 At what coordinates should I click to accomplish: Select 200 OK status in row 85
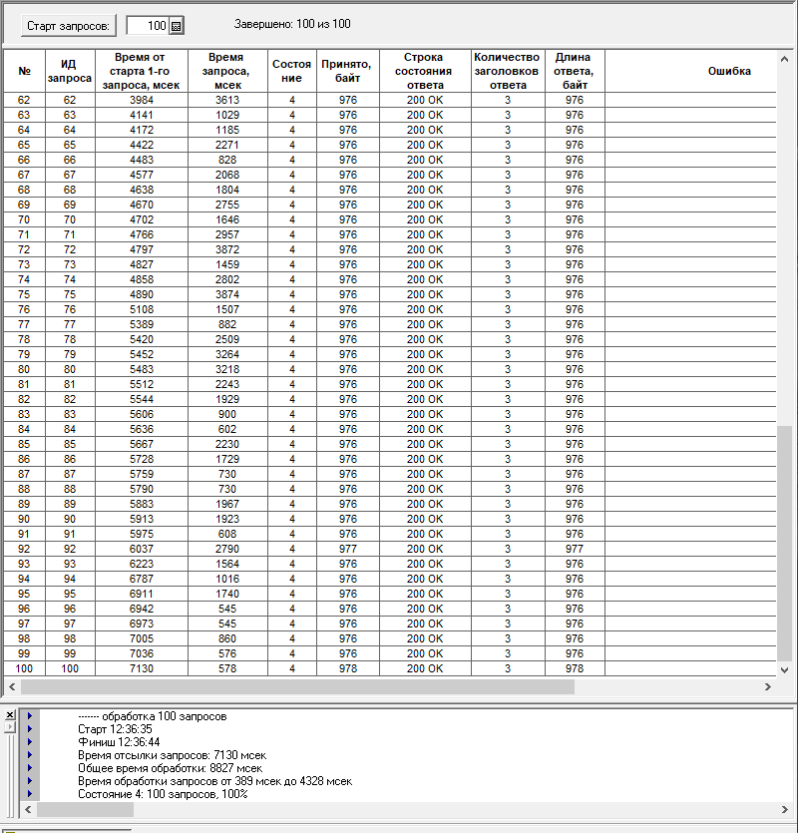click(x=425, y=444)
